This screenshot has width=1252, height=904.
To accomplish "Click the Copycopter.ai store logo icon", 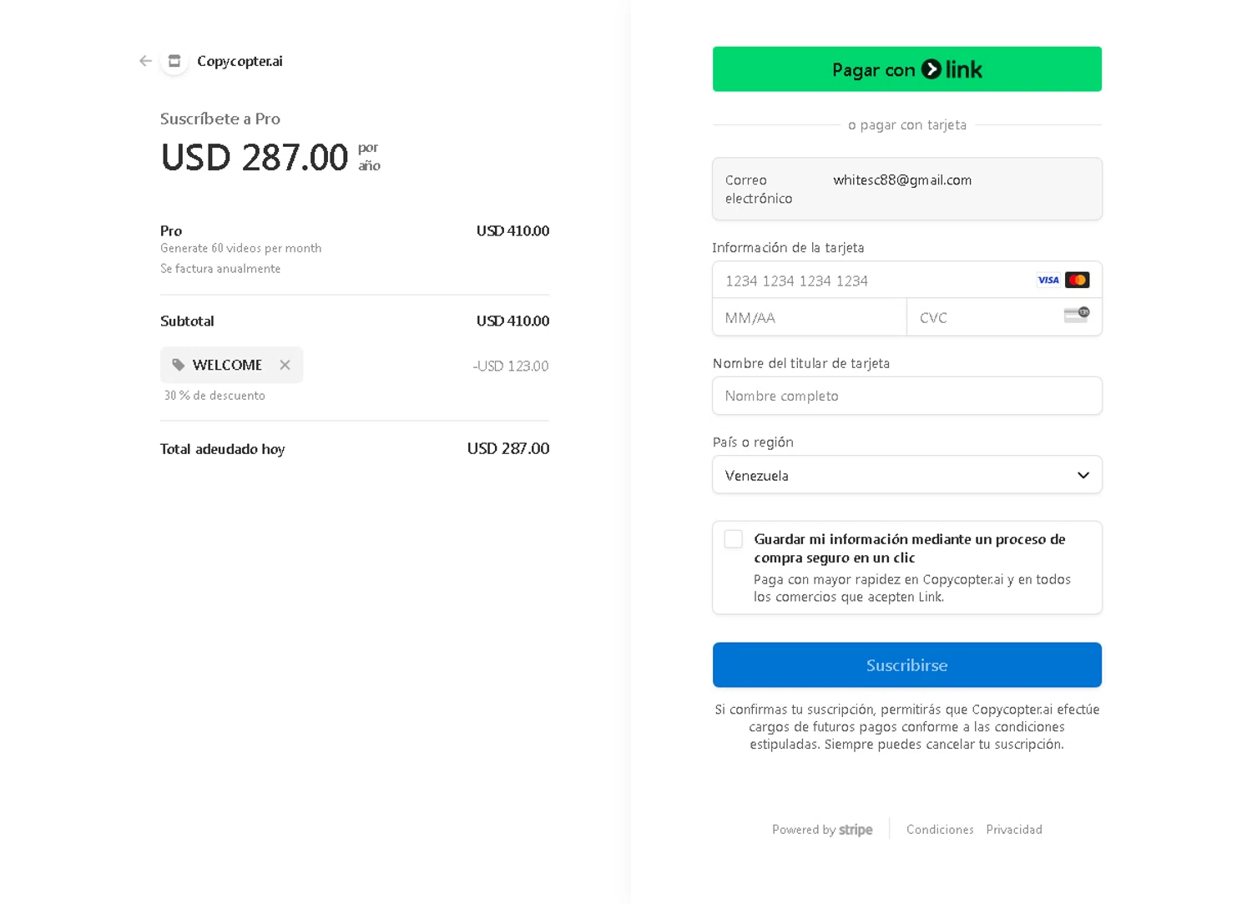I will (x=174, y=61).
